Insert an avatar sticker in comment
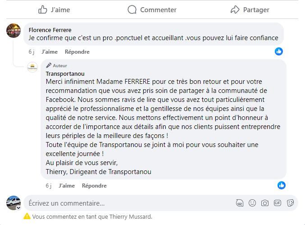The width and height of the screenshot is (305, 225). pyautogui.click(x=240, y=203)
